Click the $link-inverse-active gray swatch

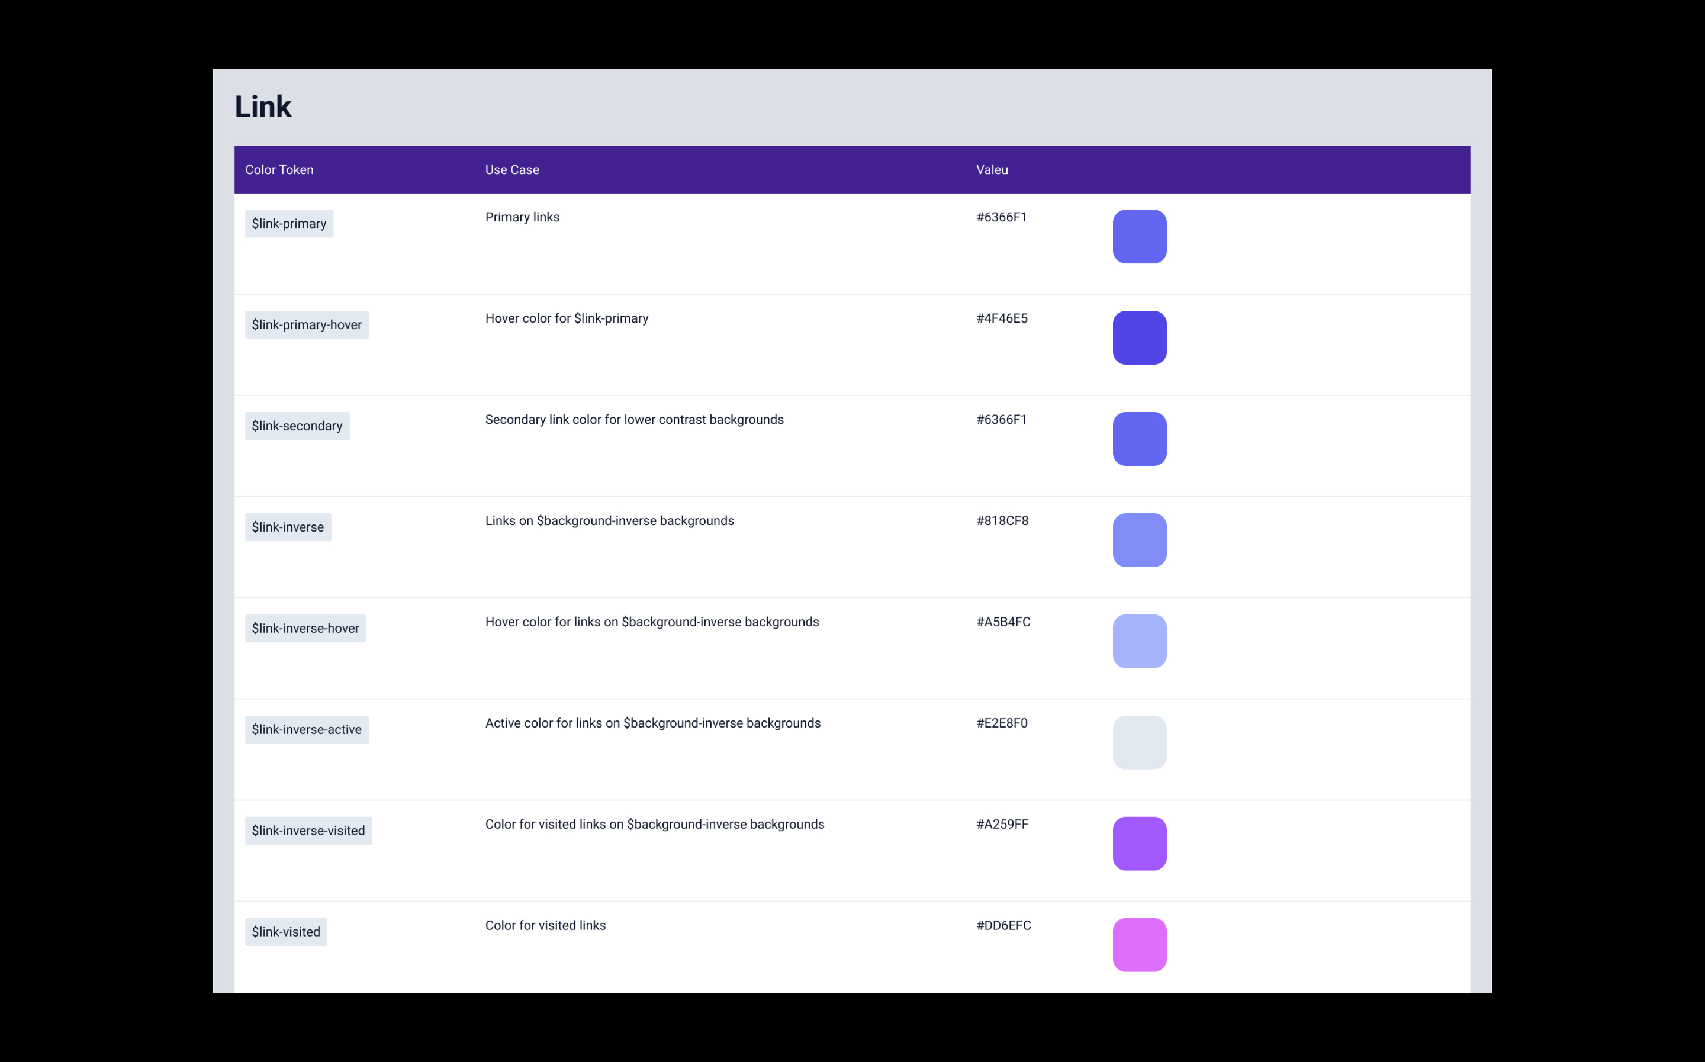(x=1139, y=742)
